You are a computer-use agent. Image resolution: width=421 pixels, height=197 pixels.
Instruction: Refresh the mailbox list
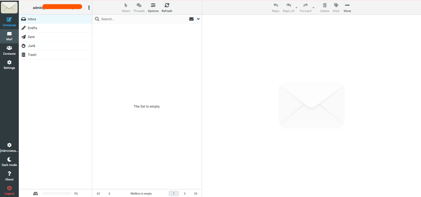coord(167,8)
